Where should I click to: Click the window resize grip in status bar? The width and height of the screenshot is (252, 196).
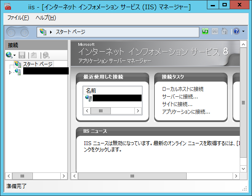[244, 188]
